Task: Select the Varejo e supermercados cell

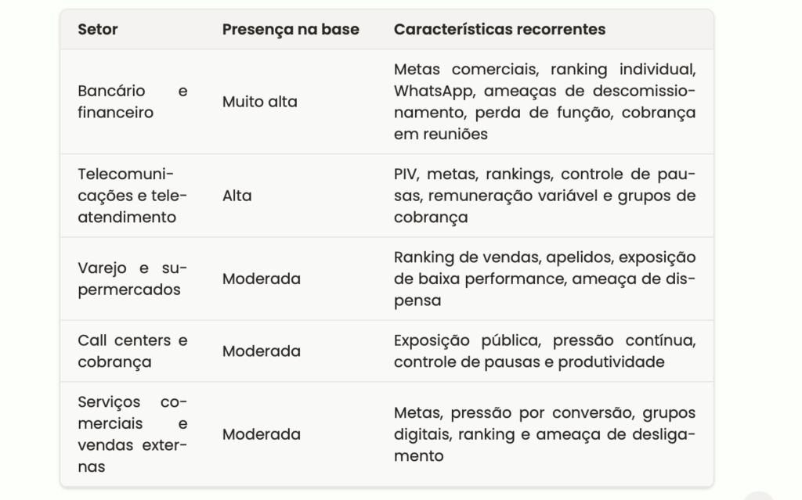Action: [132, 279]
